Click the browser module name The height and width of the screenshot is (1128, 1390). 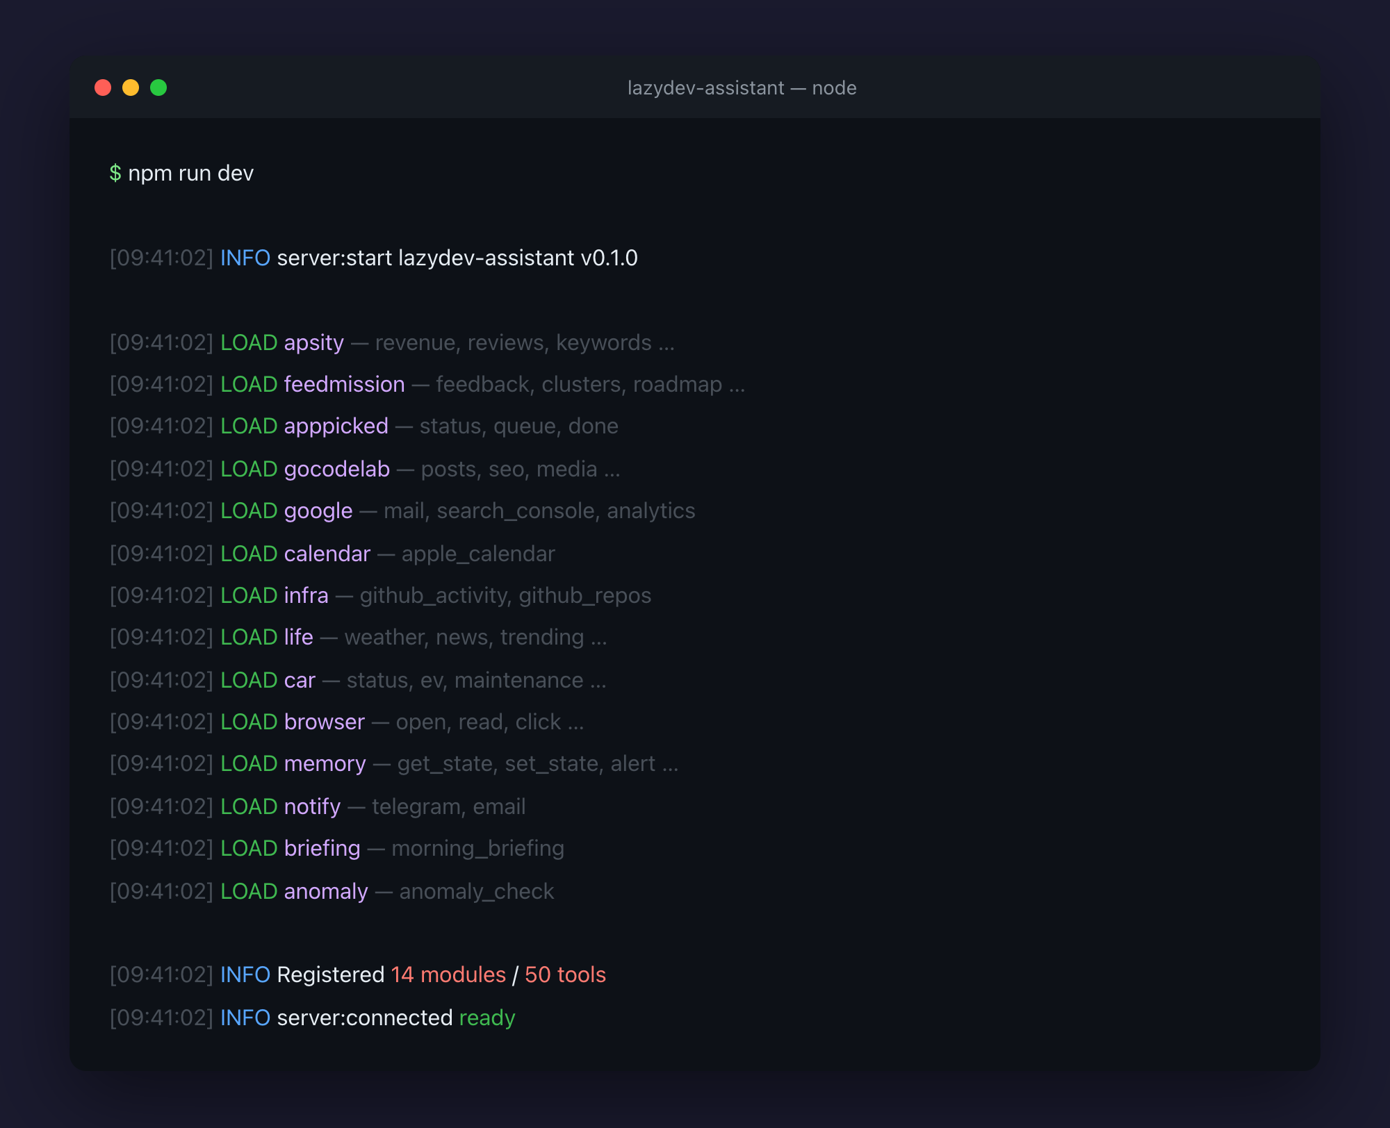tap(324, 722)
